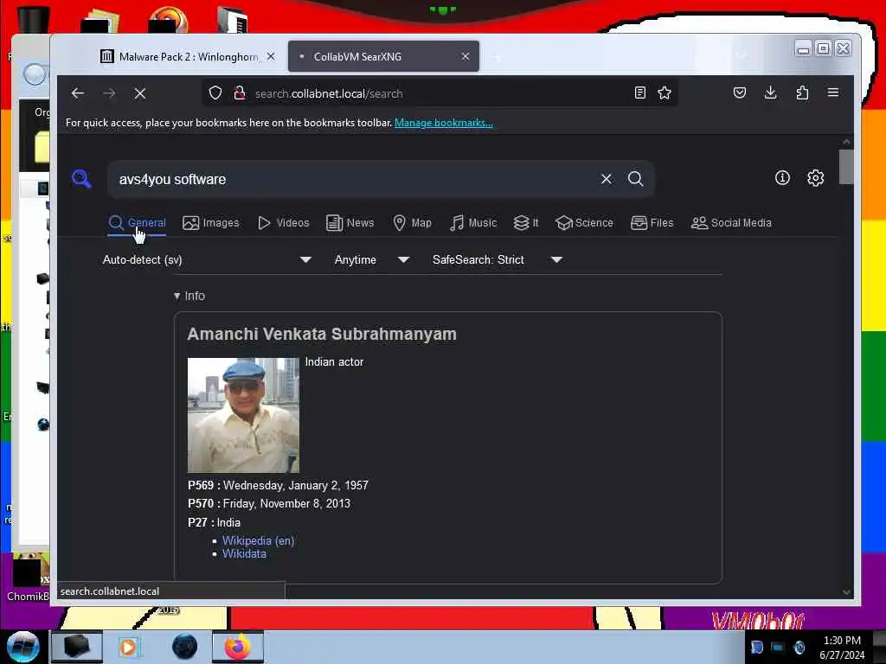Go back with the browser back arrow

[x=77, y=93]
